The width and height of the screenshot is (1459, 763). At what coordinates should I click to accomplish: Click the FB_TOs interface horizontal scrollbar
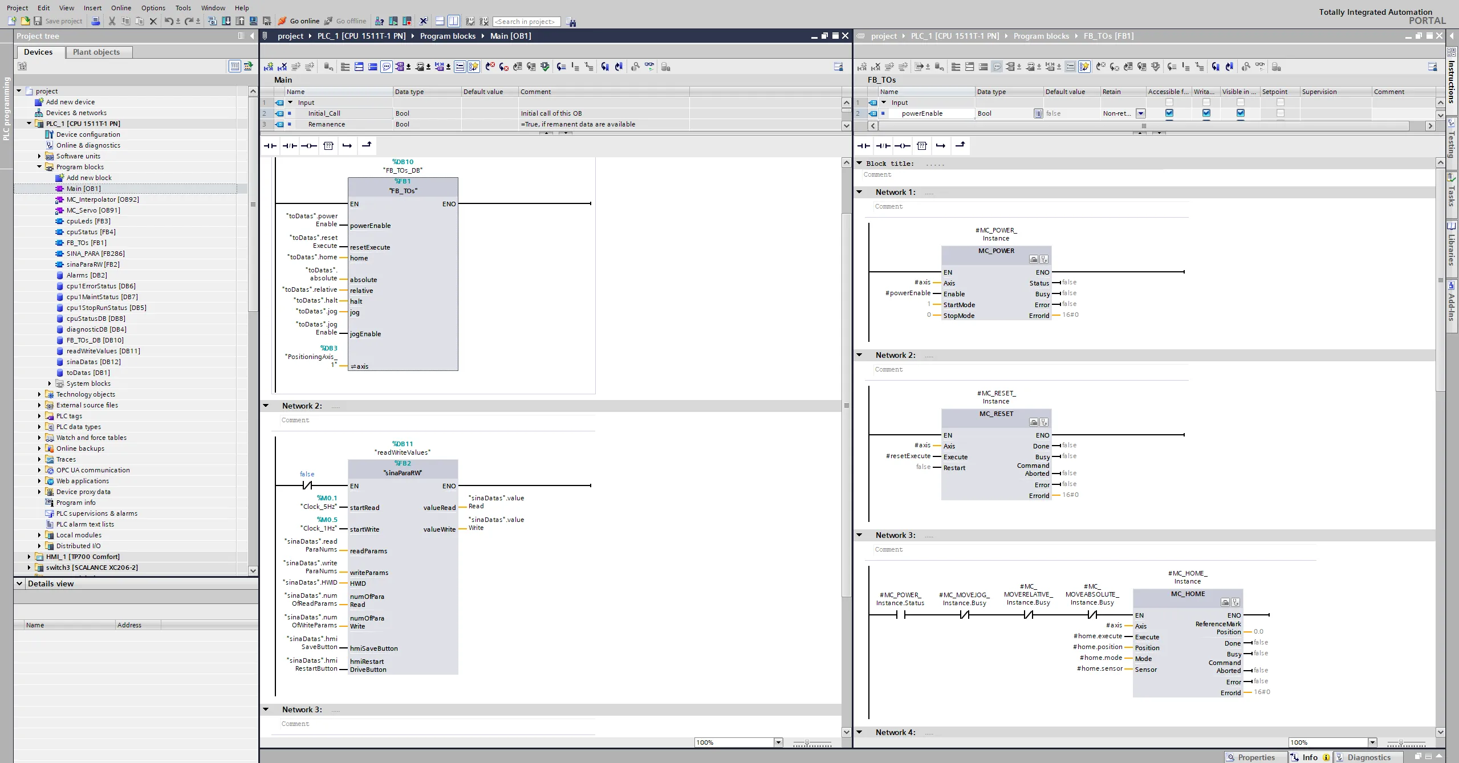tap(1144, 126)
